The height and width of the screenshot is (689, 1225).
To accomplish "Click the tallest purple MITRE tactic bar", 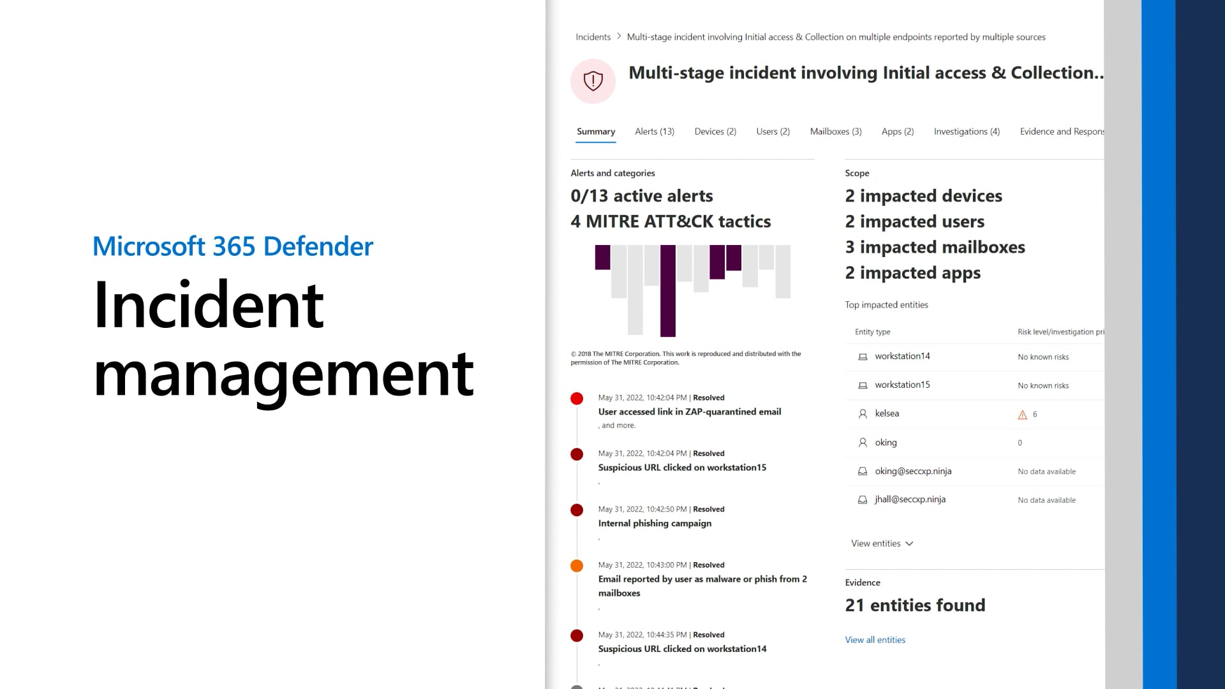I will tap(667, 290).
